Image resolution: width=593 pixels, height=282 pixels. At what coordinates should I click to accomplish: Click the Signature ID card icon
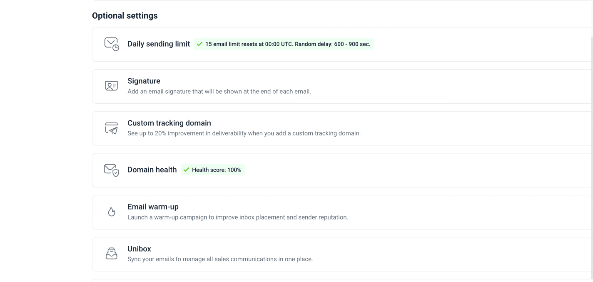[x=111, y=86]
